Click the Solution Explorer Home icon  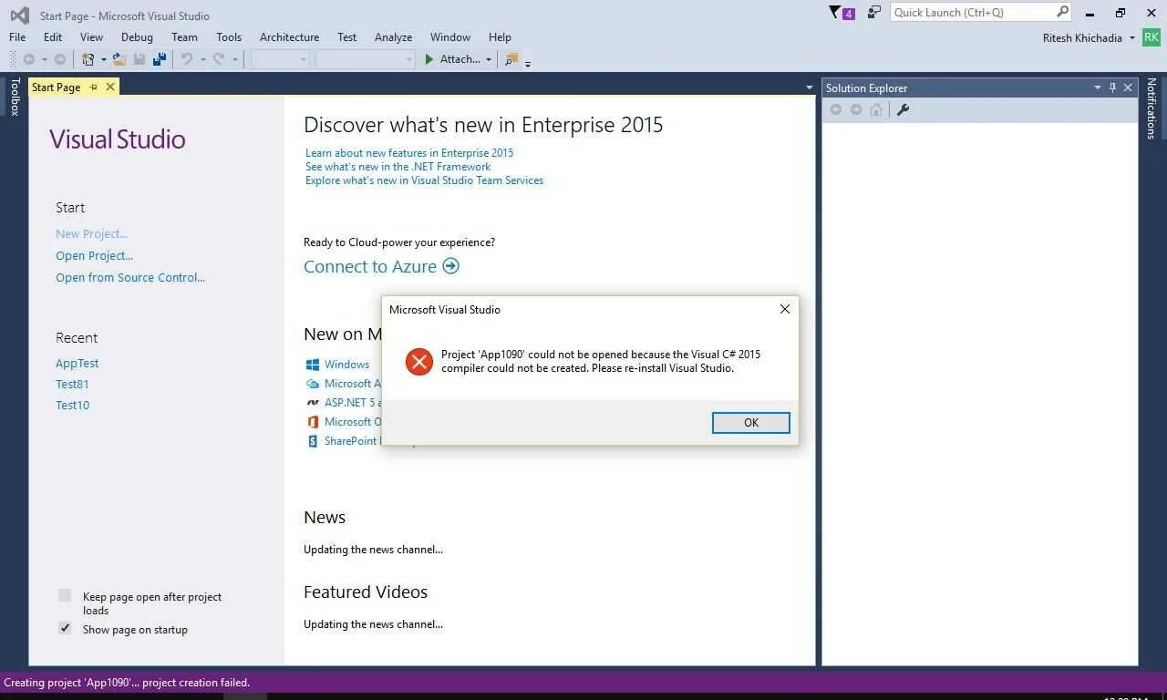click(877, 109)
